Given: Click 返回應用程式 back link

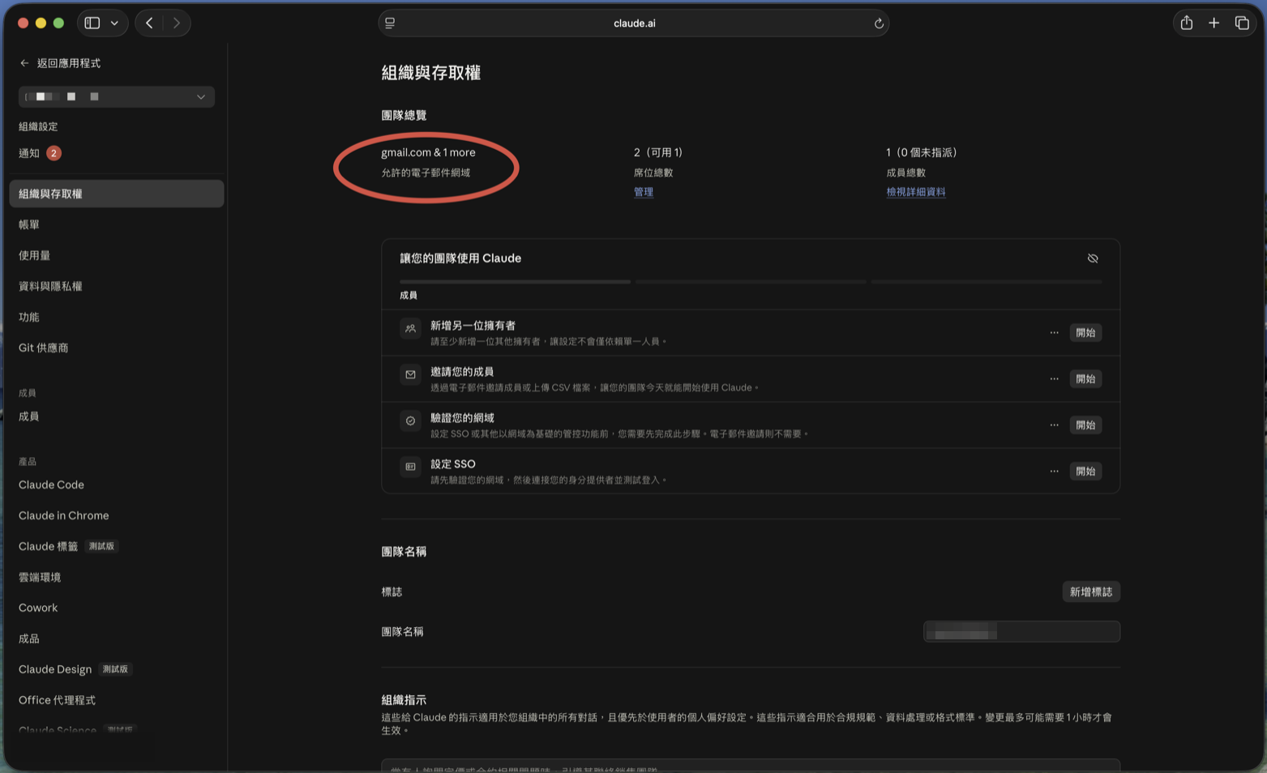Looking at the screenshot, I should pos(61,63).
